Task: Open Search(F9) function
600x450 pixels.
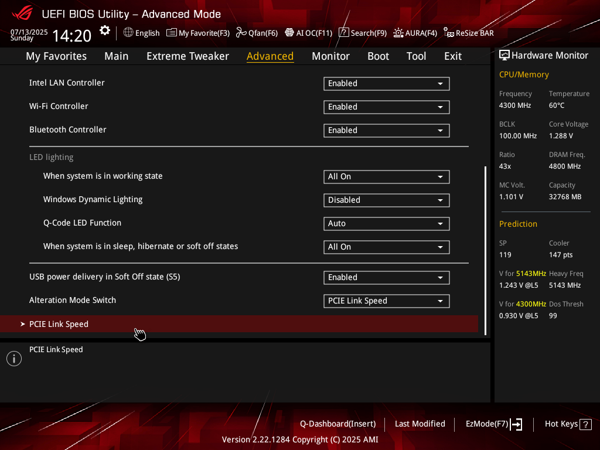Action: point(363,33)
